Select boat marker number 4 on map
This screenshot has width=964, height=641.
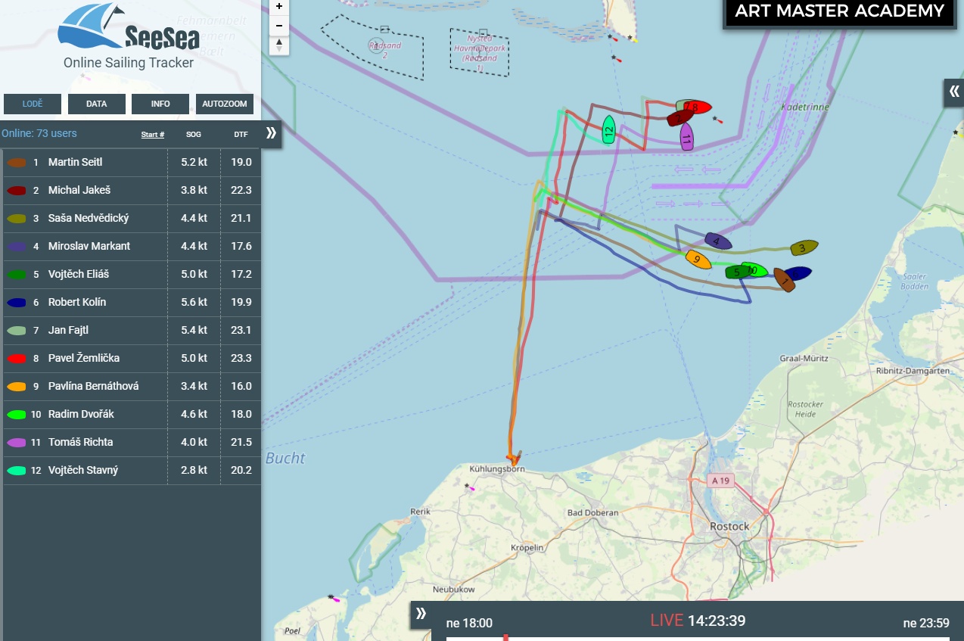pyautogui.click(x=717, y=241)
